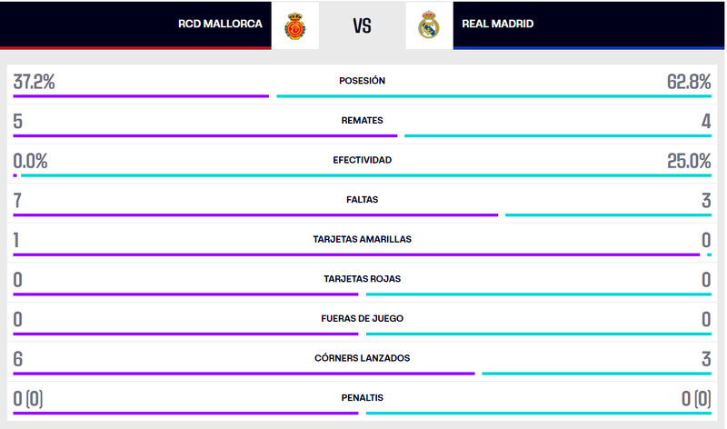This screenshot has width=727, height=429.
Task: Select the Remates stat label
Action: 362,120
